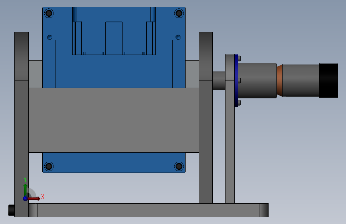Select the copper-colored coupling ring on the motor
The width and height of the screenshot is (346, 224).
coord(280,81)
